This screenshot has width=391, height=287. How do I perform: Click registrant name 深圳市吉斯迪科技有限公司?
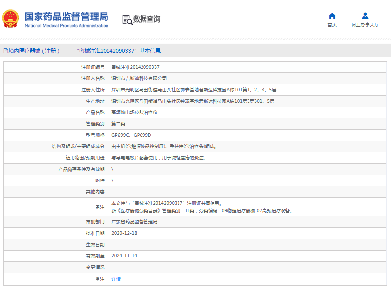tap(139, 78)
